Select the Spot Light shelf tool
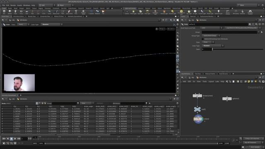265x149 pixels. (x=140, y=12)
